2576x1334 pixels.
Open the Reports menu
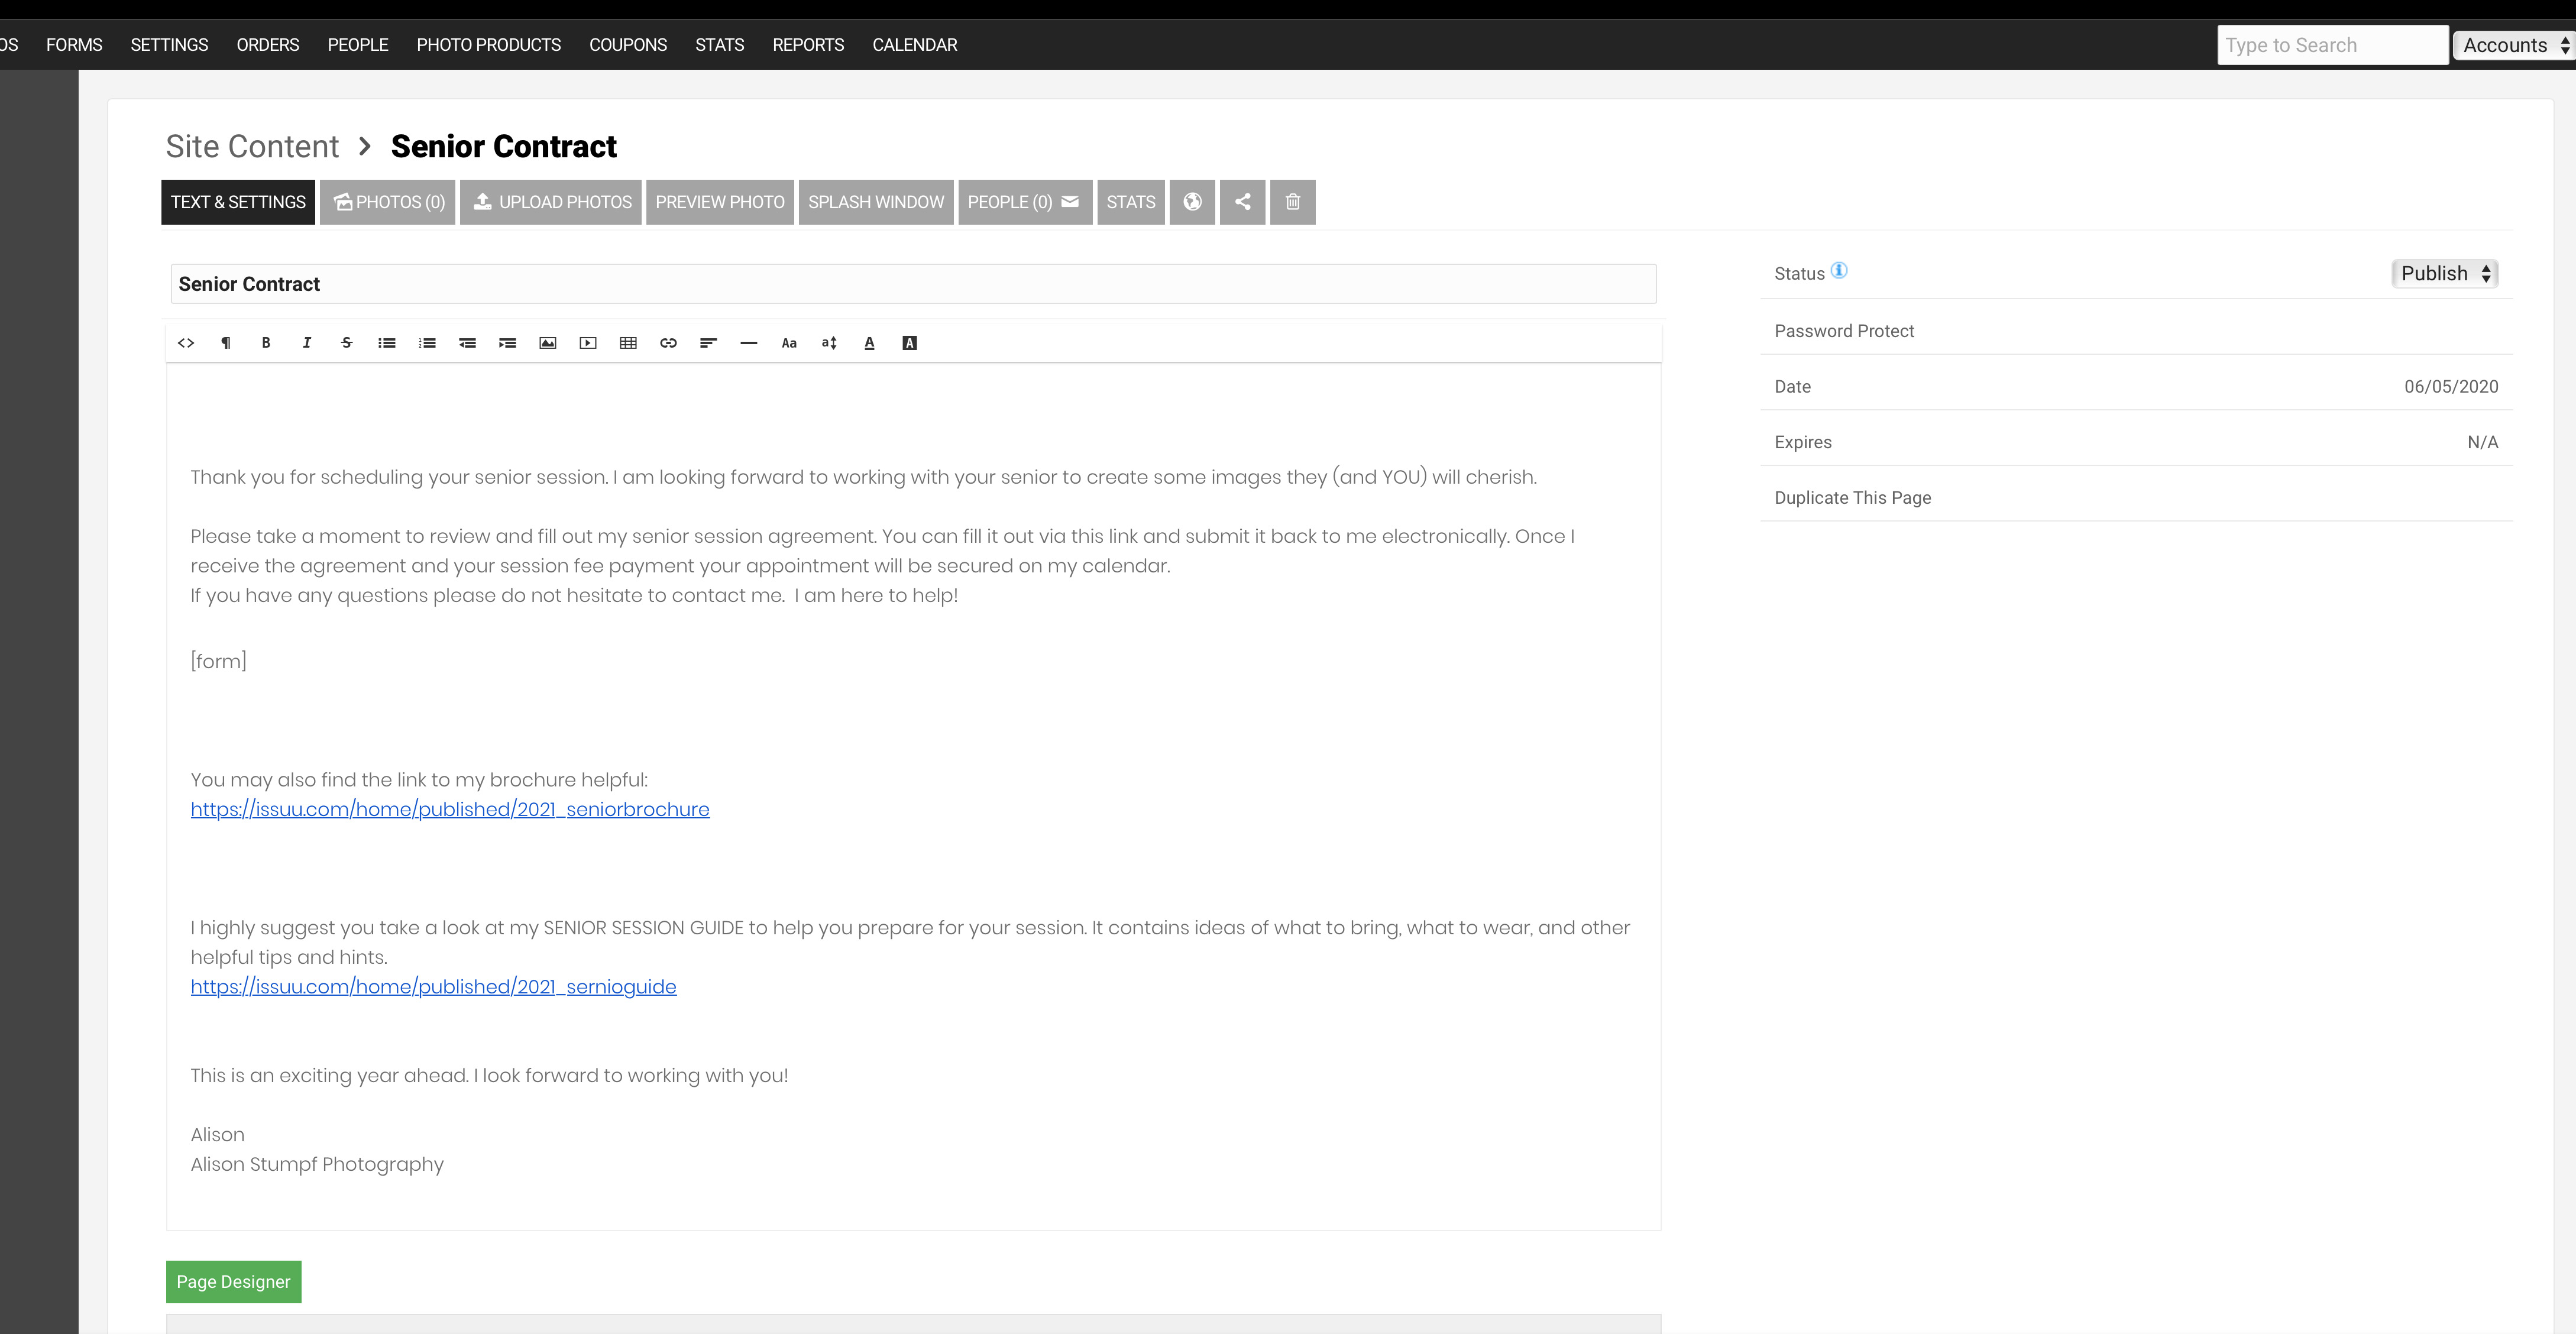coord(808,45)
